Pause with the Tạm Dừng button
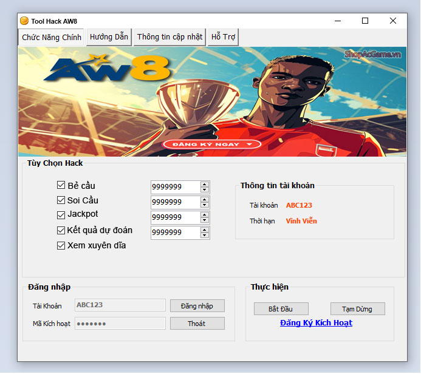Screen dimensions: 421x374 [x=357, y=309]
